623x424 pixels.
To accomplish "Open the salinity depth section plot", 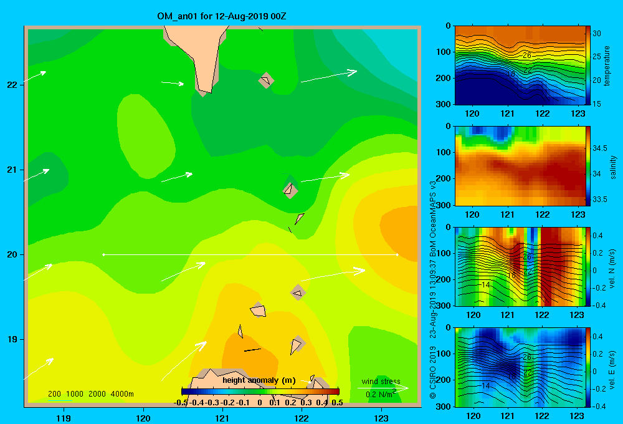I will pyautogui.click(x=520, y=166).
